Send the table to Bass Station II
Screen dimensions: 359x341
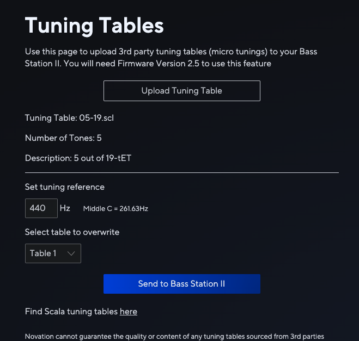tap(182, 284)
